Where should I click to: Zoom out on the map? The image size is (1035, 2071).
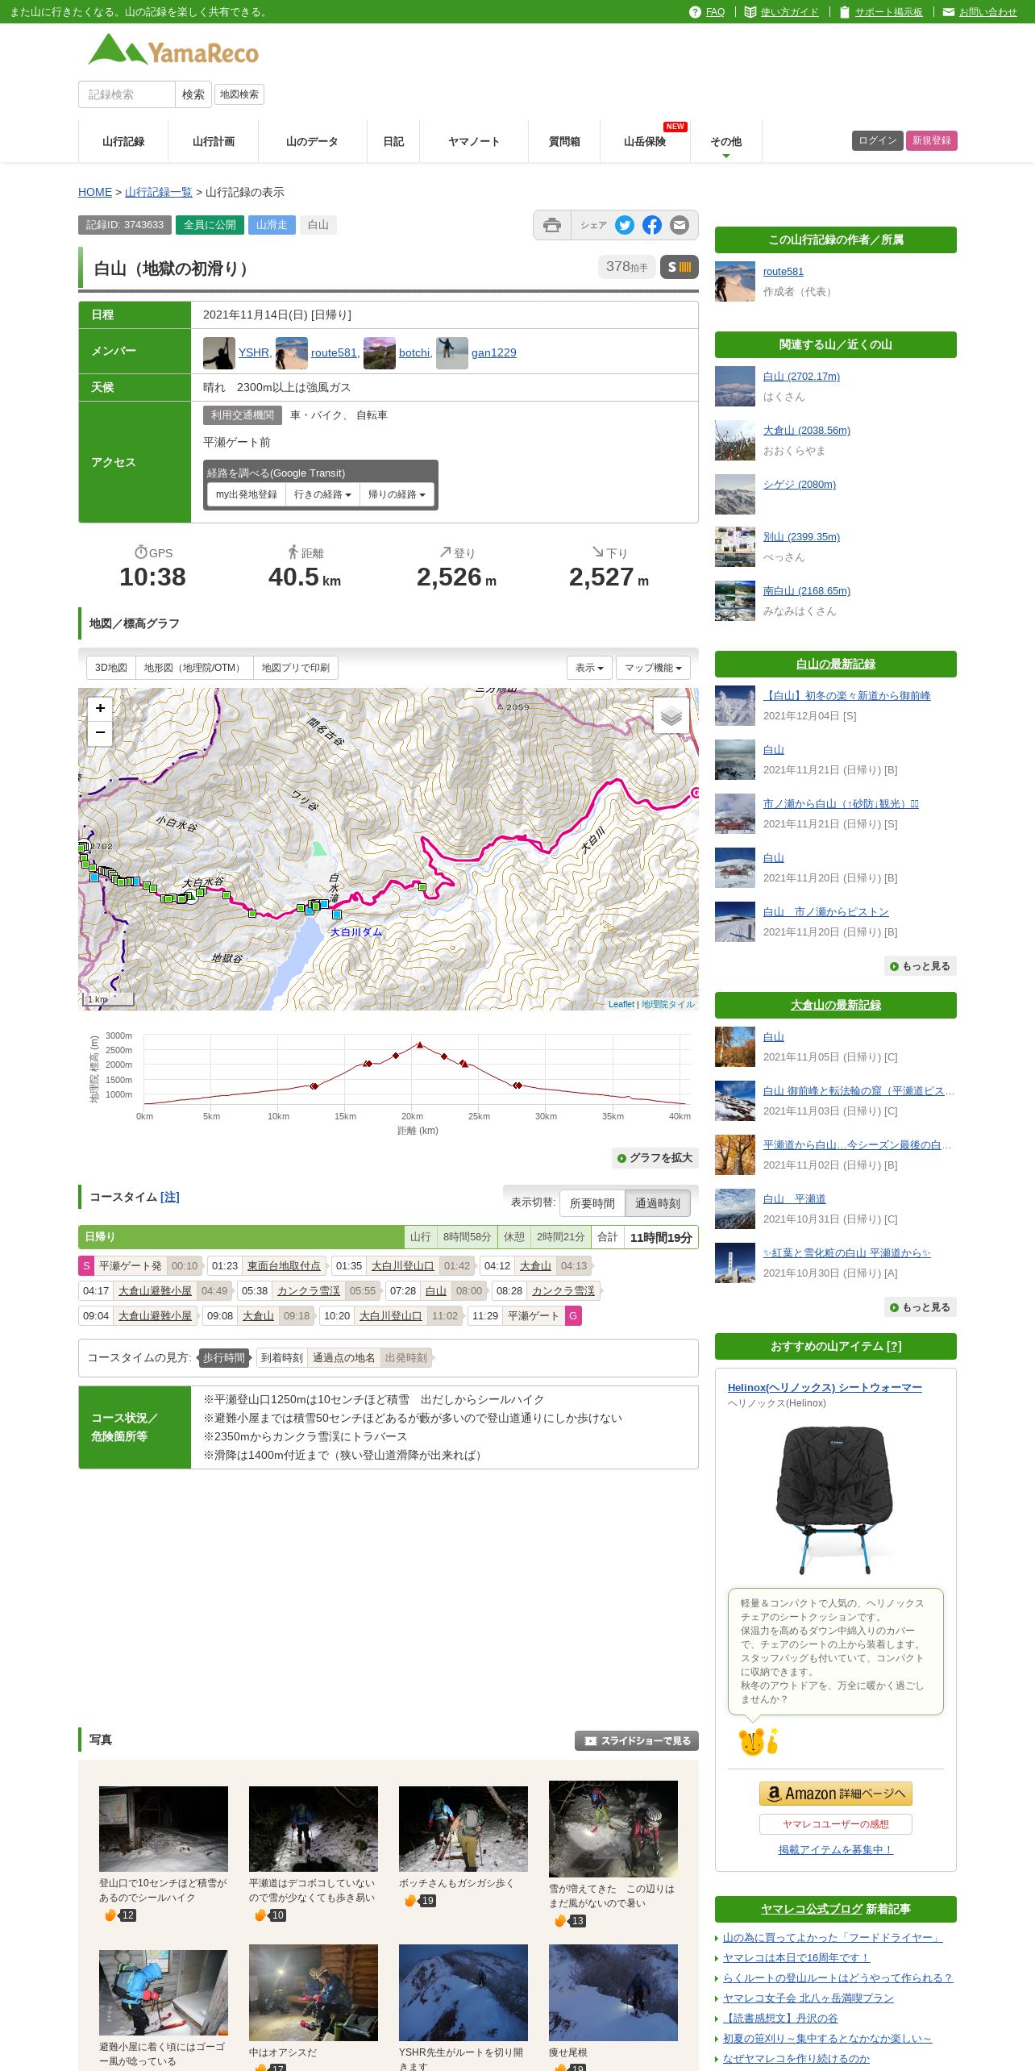coord(100,732)
